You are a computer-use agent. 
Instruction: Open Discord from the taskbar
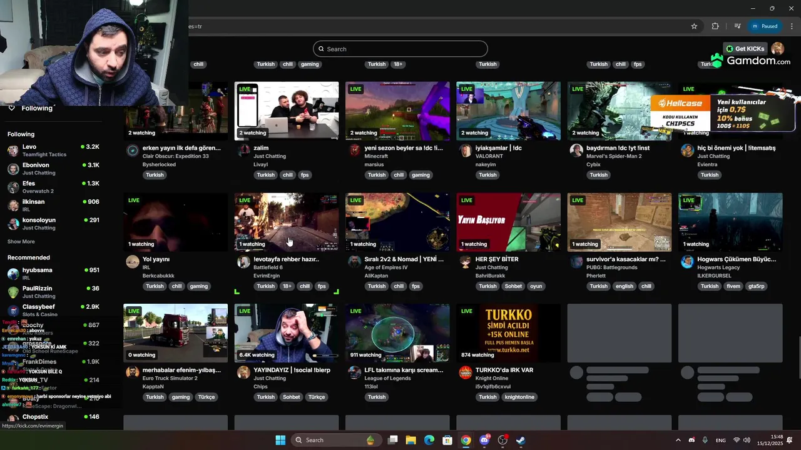[x=484, y=440]
